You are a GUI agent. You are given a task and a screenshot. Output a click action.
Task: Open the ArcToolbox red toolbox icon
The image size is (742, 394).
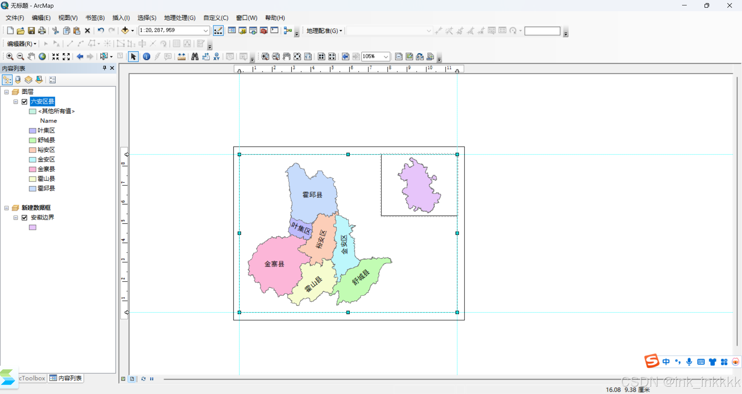[x=264, y=31]
